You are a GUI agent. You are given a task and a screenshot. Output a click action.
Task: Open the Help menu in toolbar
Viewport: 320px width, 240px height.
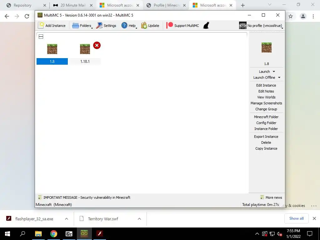click(x=129, y=26)
